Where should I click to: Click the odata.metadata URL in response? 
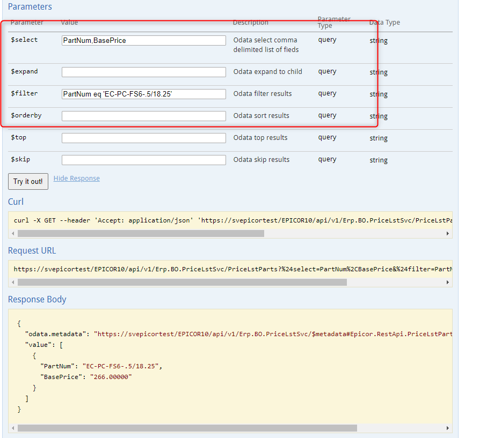point(273,334)
